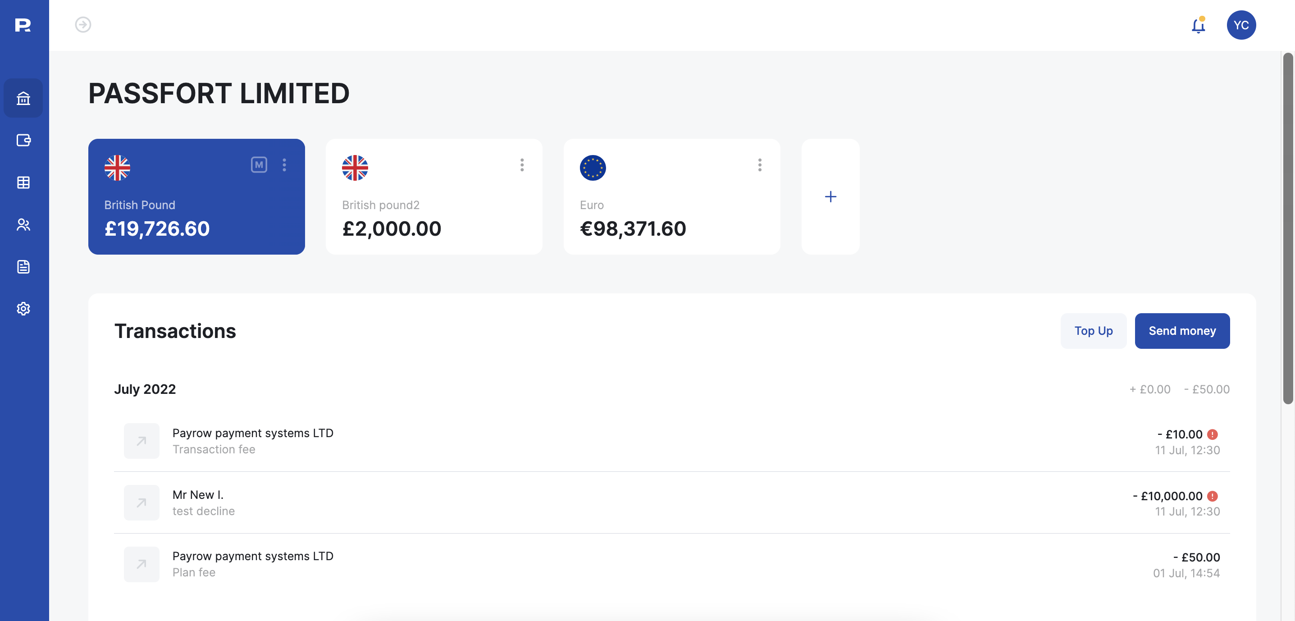
Task: Open the bank accounts sidebar icon
Action: pos(23,98)
